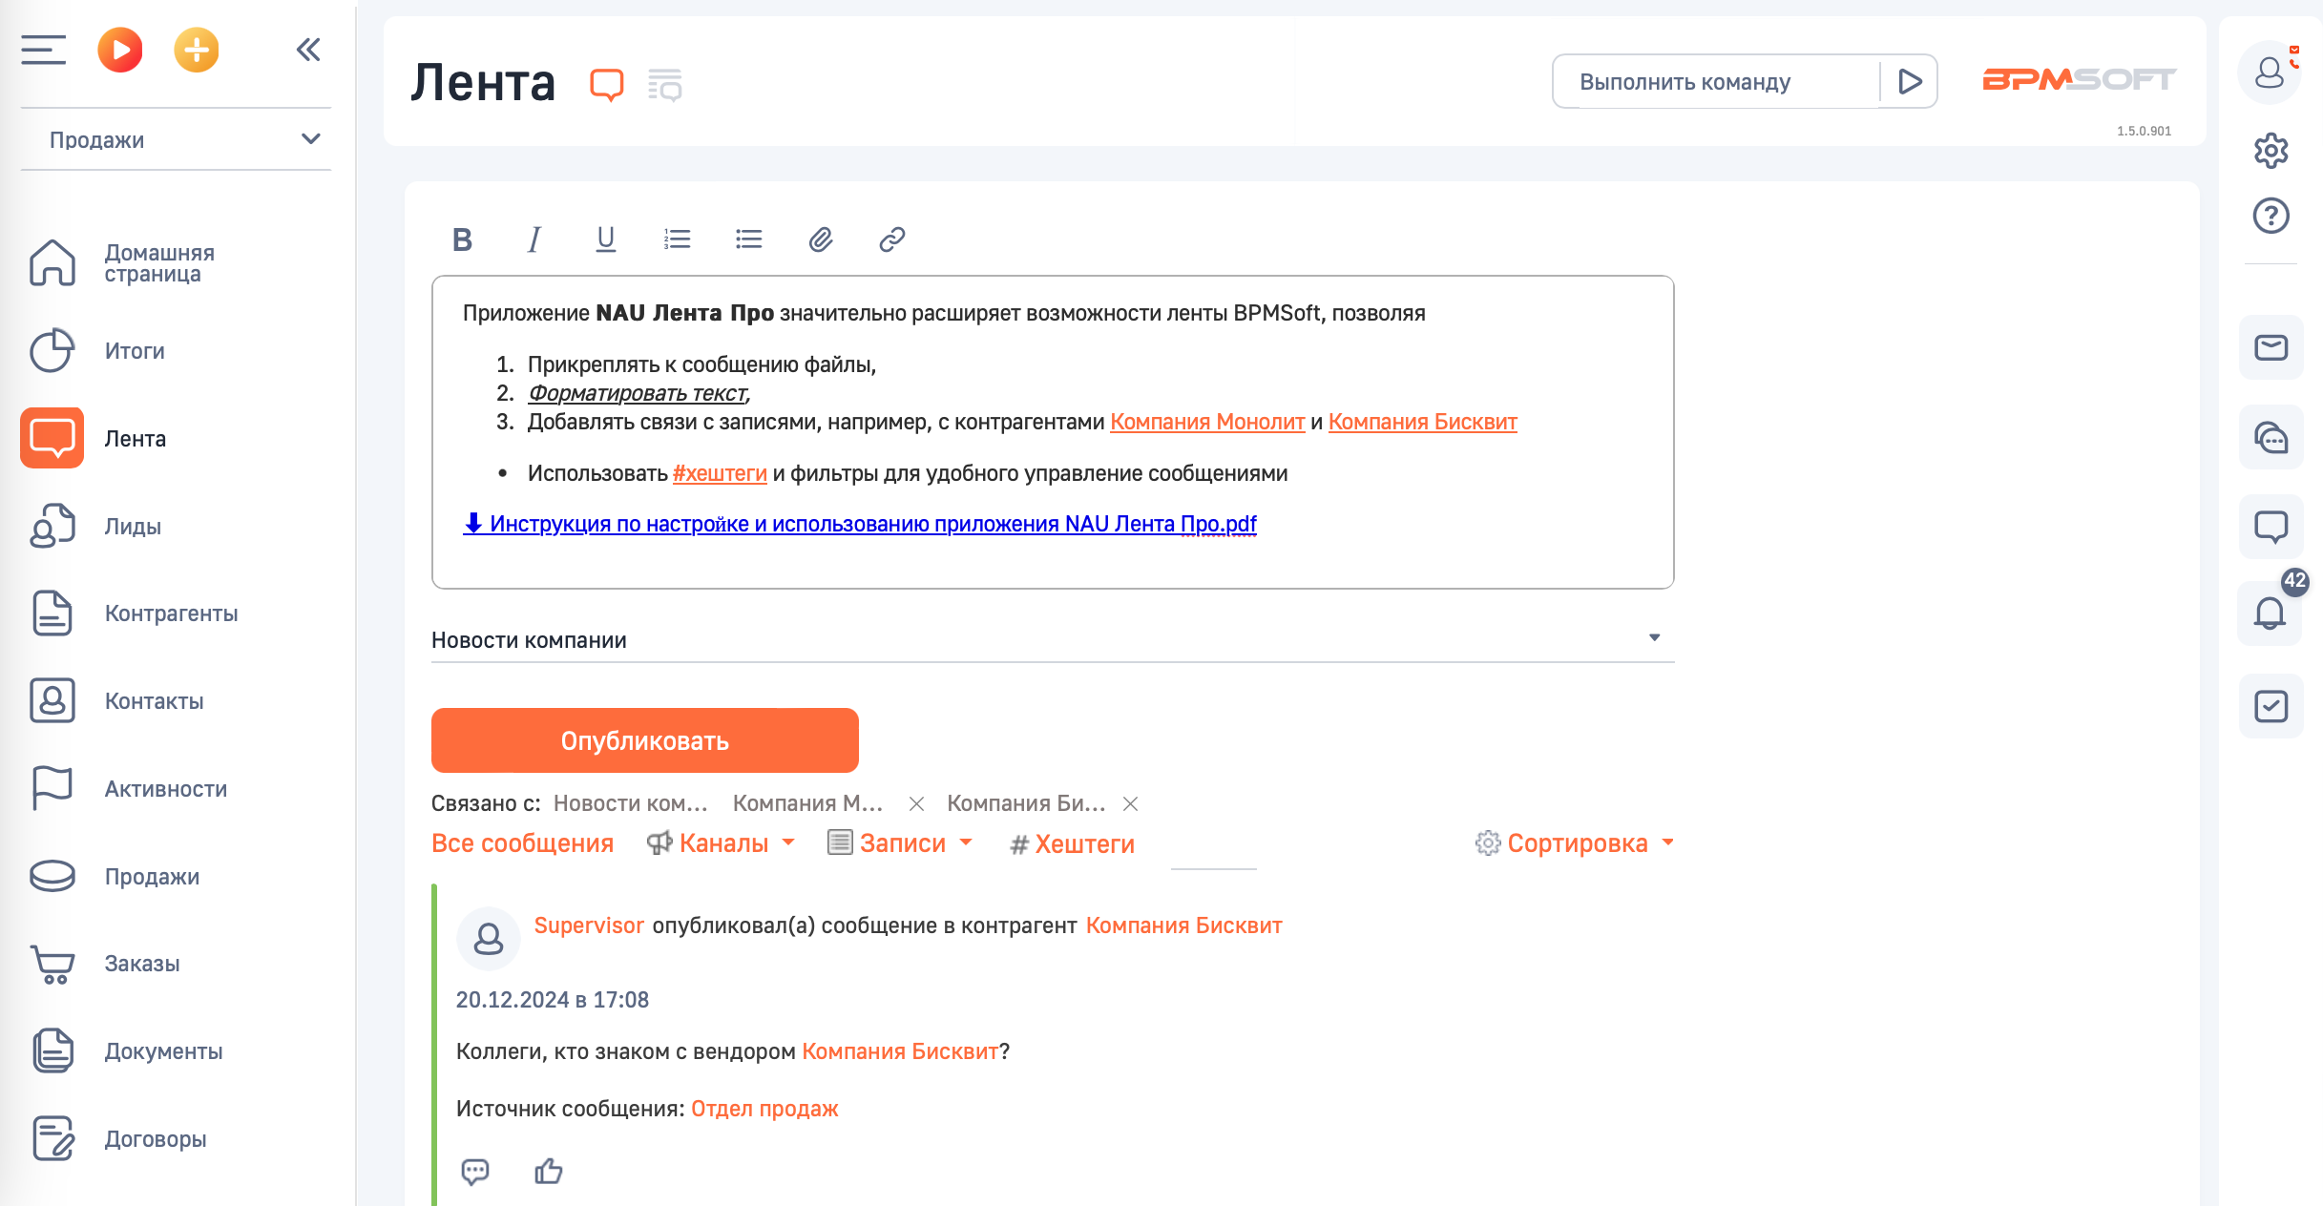The image size is (2323, 1206).
Task: Click the Опубликовать button
Action: [x=645, y=740]
